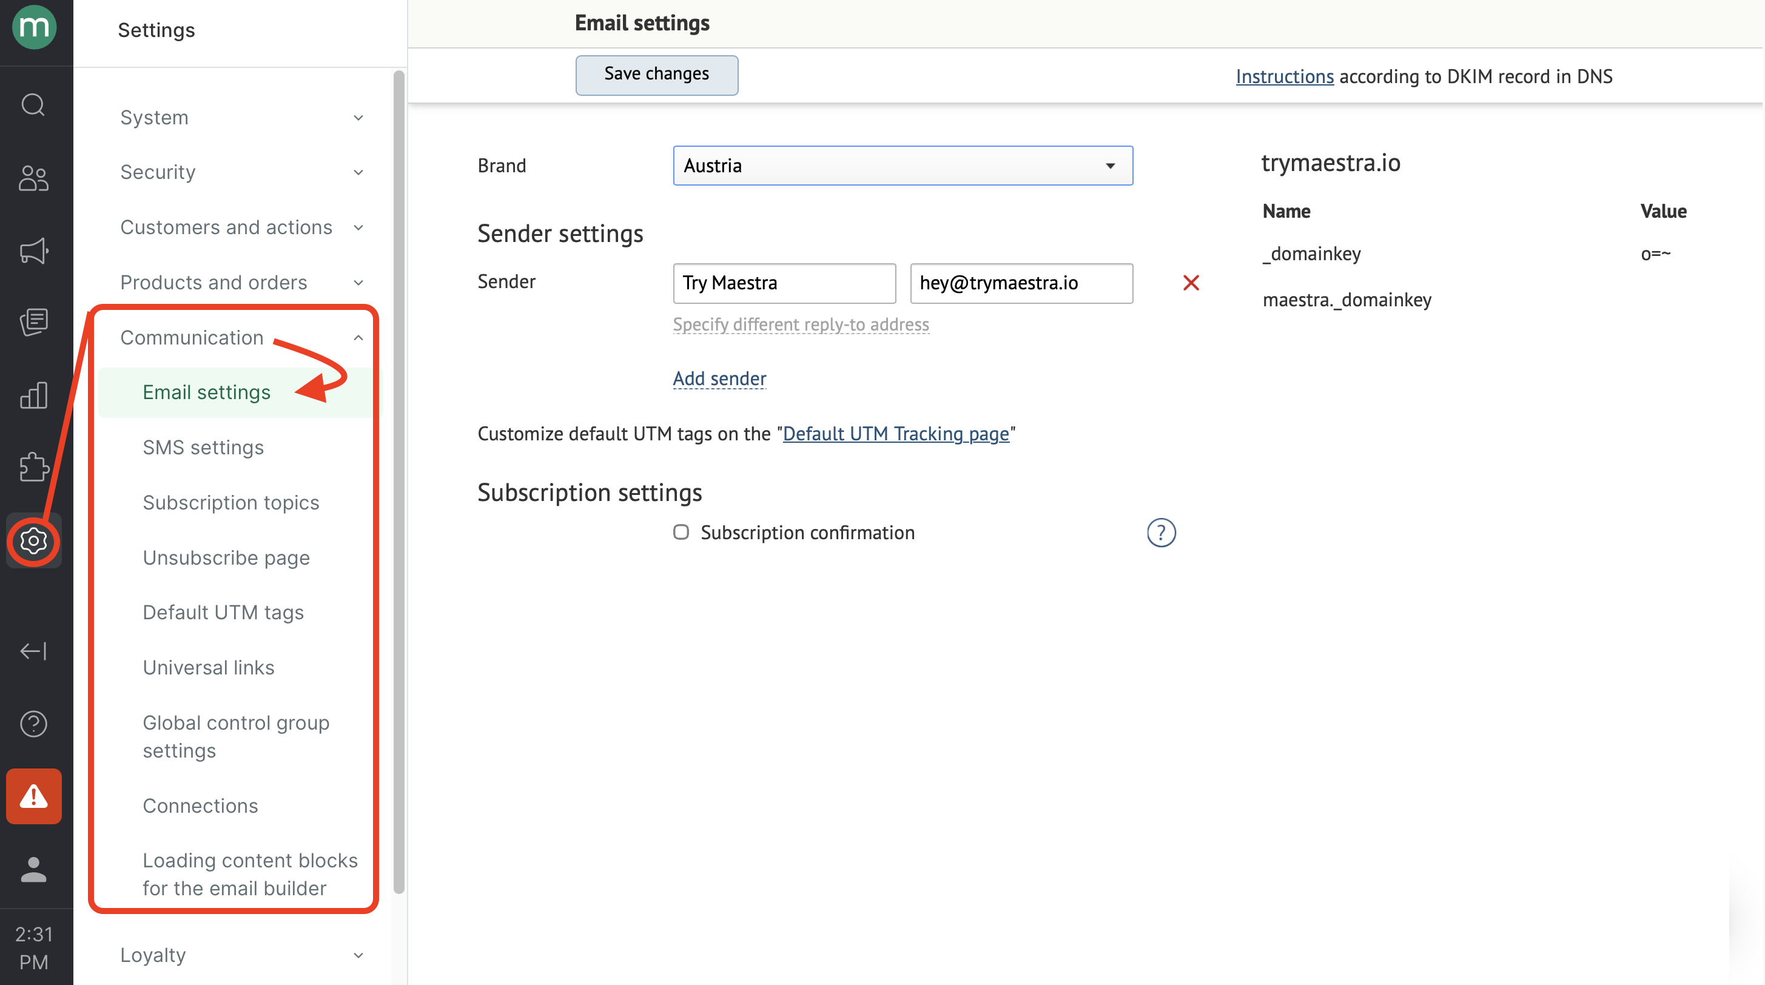Show Subscription confirmation help tooltip

[x=1162, y=533]
